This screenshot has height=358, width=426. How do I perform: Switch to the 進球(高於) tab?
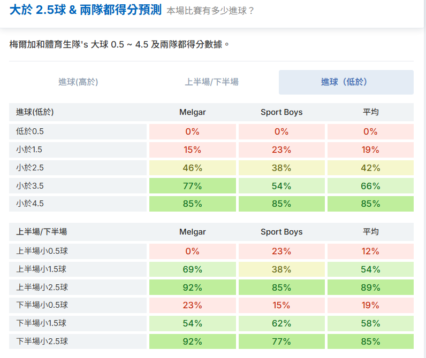(78, 82)
